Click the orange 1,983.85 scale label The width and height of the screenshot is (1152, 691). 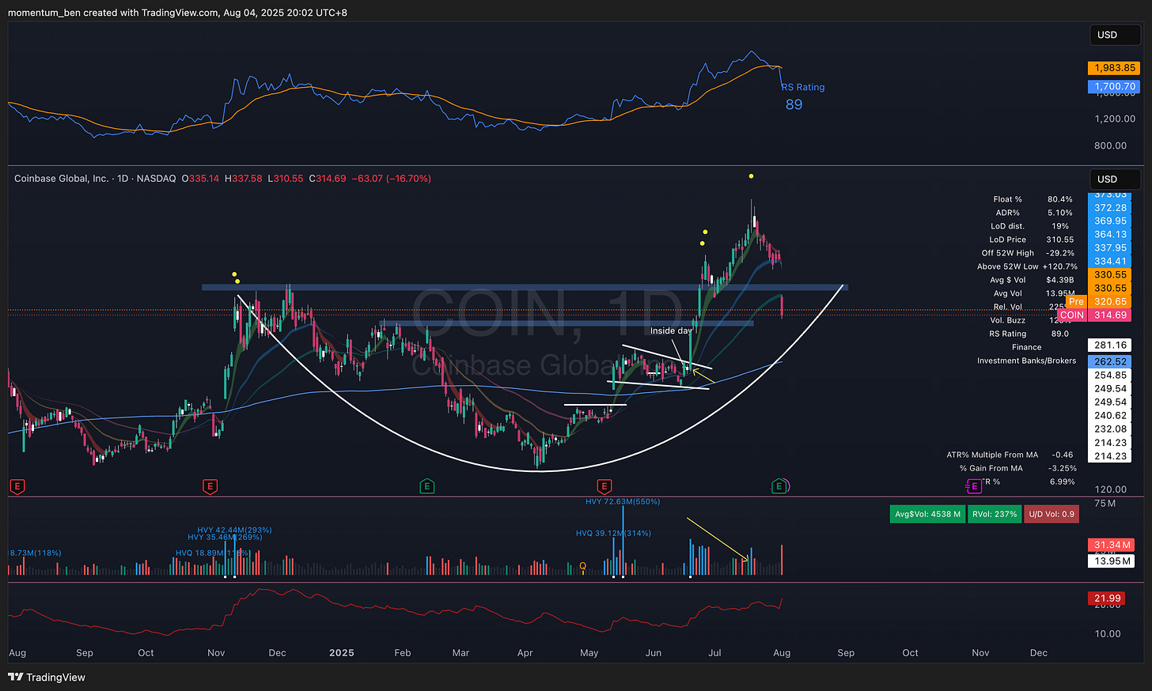1115,68
